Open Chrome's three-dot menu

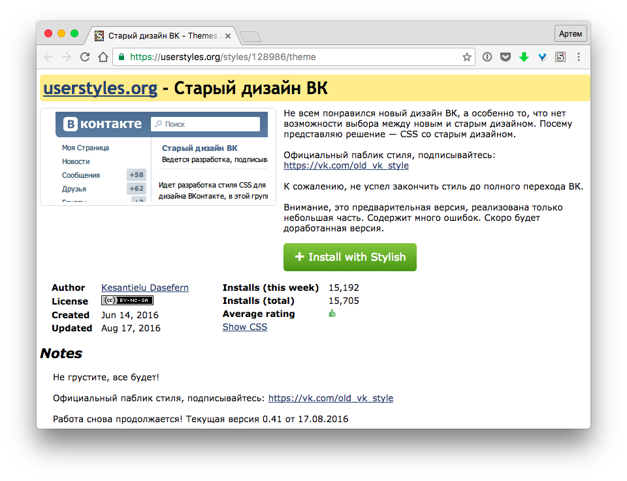click(578, 57)
